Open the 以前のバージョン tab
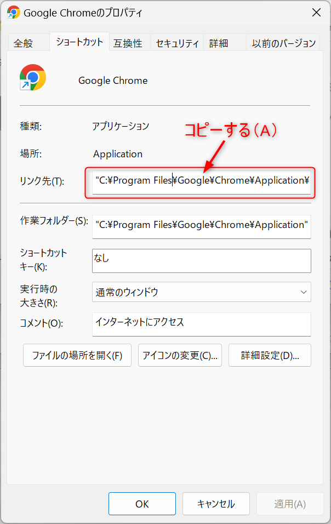 coord(283,43)
